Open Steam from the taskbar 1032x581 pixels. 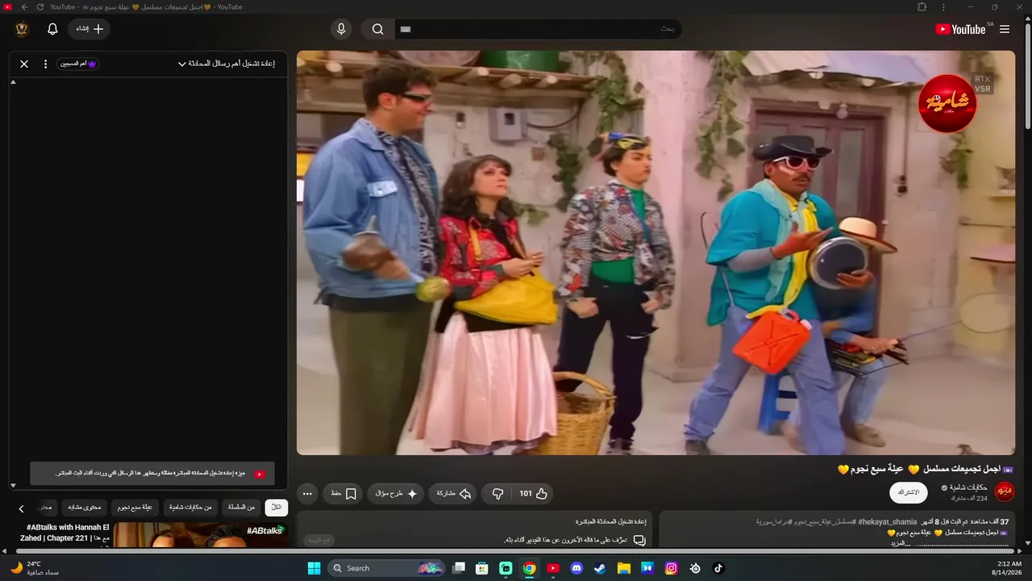pyautogui.click(x=600, y=568)
